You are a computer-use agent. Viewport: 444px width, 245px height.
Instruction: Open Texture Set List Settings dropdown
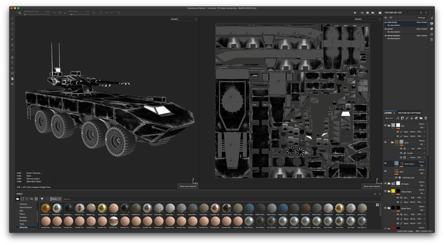click(x=422, y=18)
